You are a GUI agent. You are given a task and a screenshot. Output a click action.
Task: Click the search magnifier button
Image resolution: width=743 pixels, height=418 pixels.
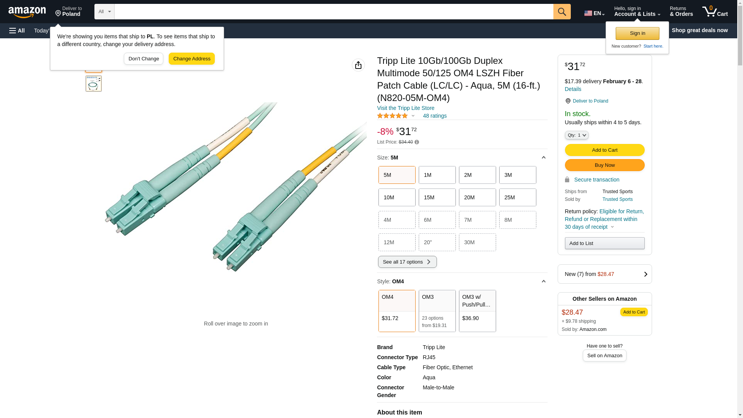pos(562,12)
